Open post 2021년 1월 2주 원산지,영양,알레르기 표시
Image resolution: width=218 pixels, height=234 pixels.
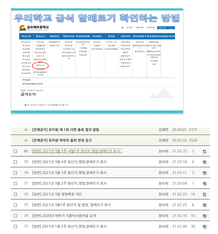click(69, 226)
